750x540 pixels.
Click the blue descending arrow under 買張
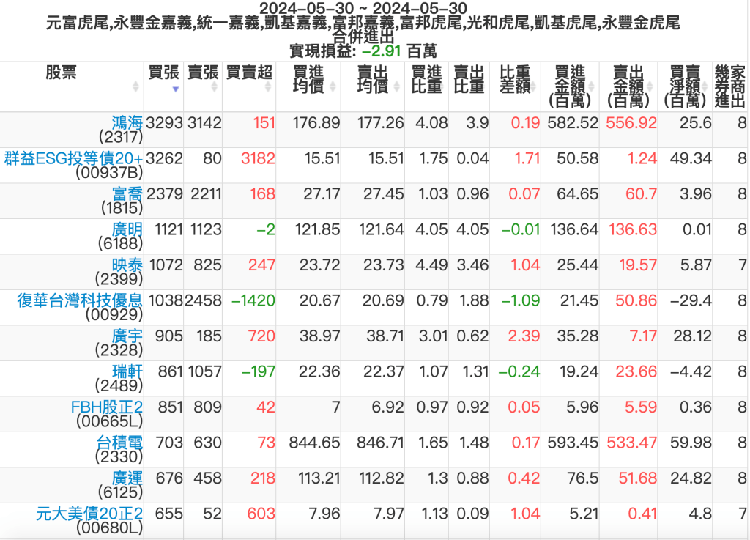[175, 89]
